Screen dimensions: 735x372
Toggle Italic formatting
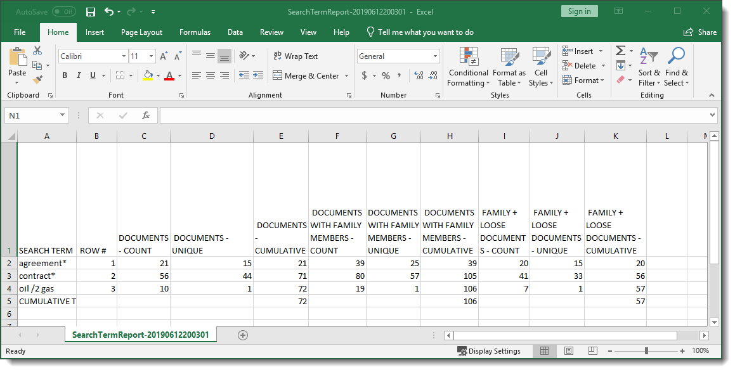tap(78, 75)
